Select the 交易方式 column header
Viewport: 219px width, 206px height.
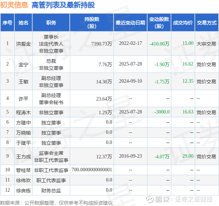(x=207, y=22)
